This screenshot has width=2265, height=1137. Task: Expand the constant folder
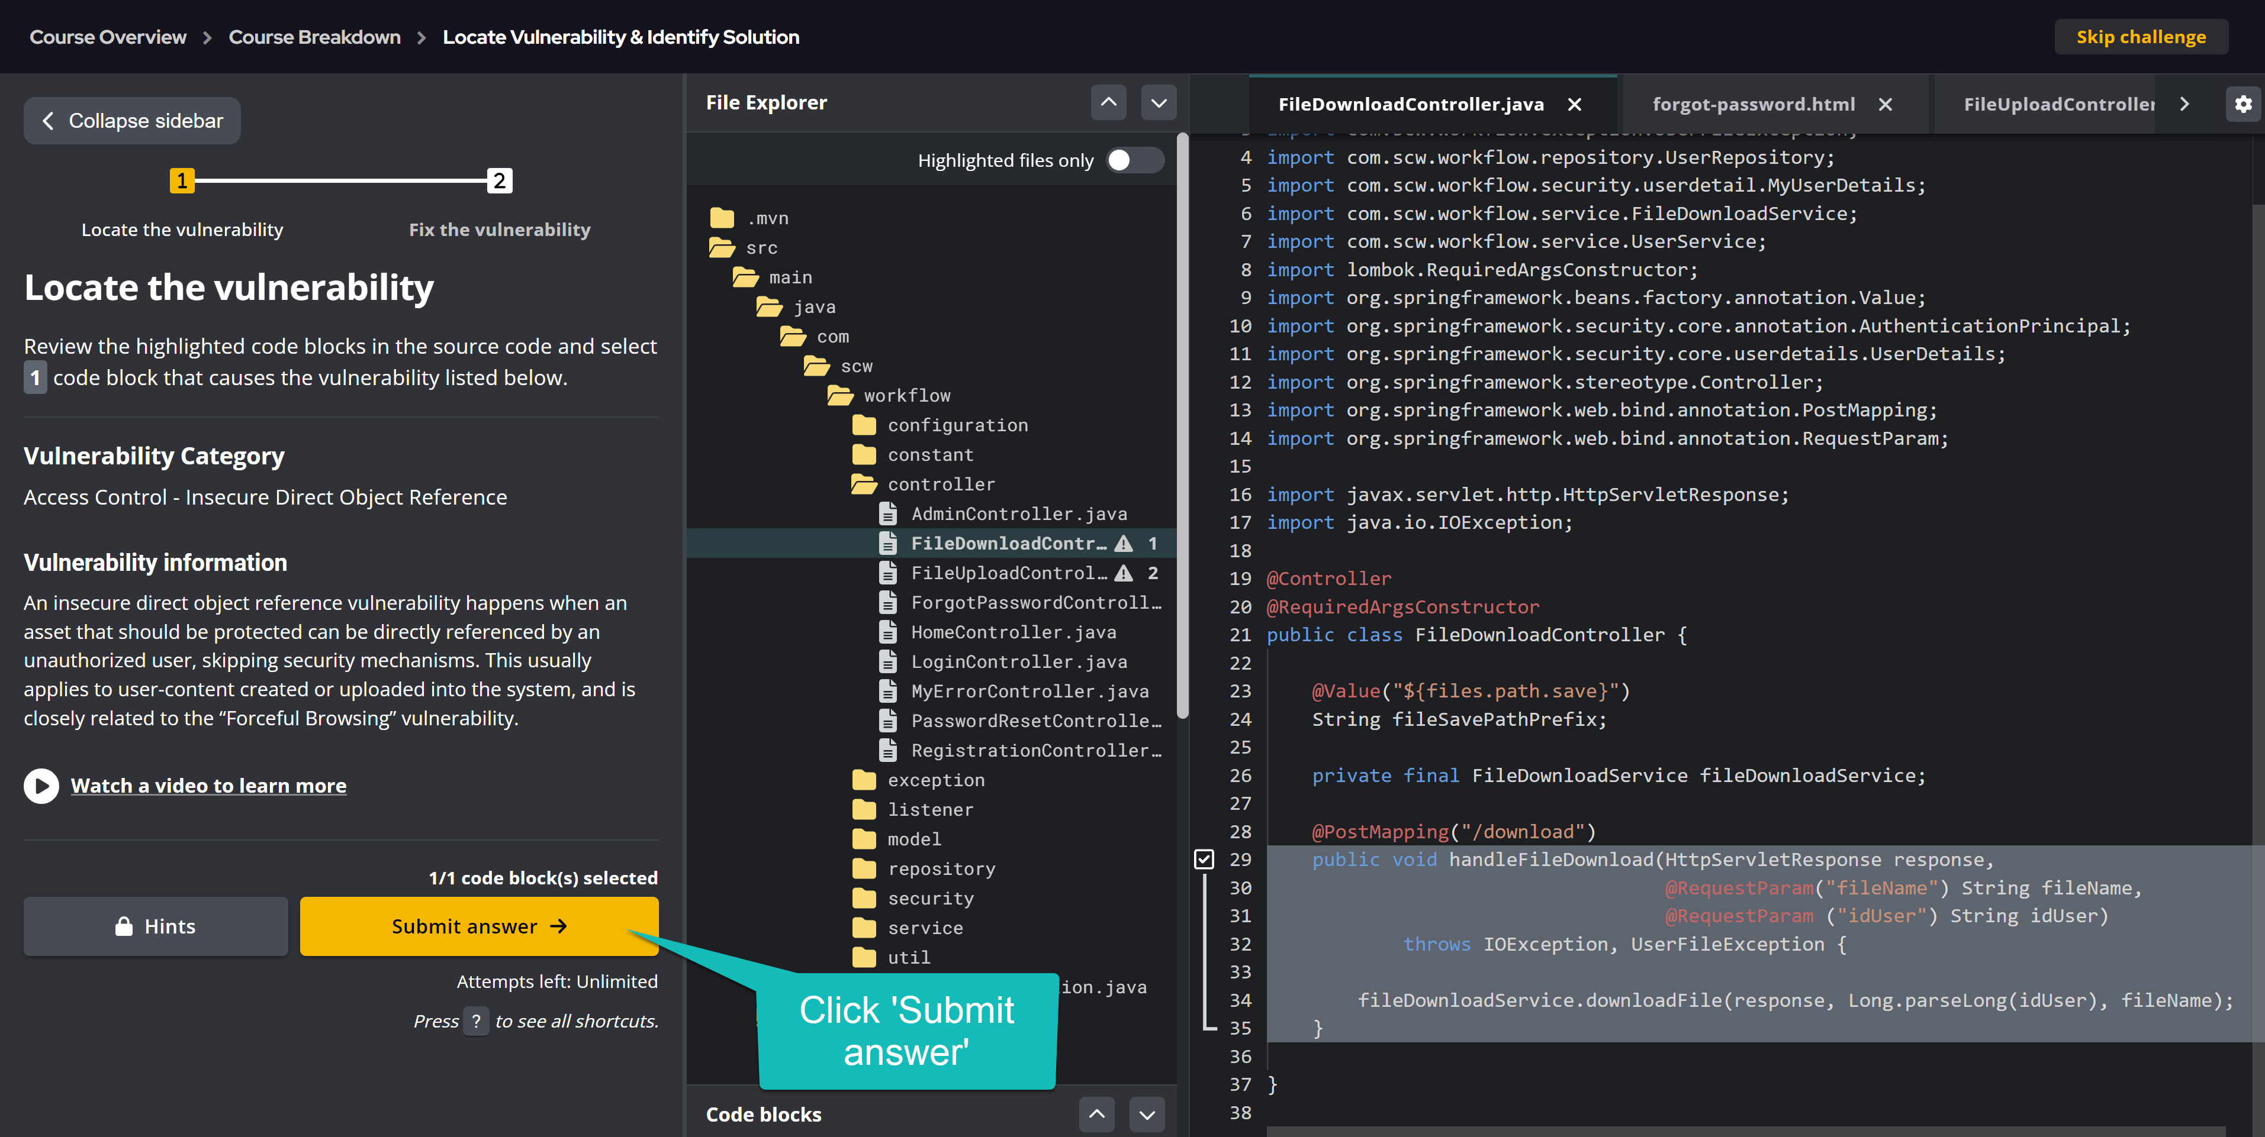tap(913, 454)
